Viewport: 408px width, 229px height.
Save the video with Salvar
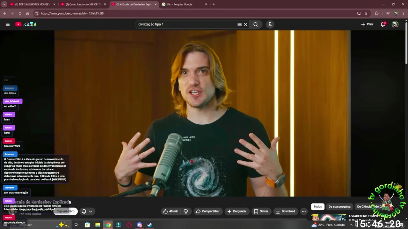(261, 211)
